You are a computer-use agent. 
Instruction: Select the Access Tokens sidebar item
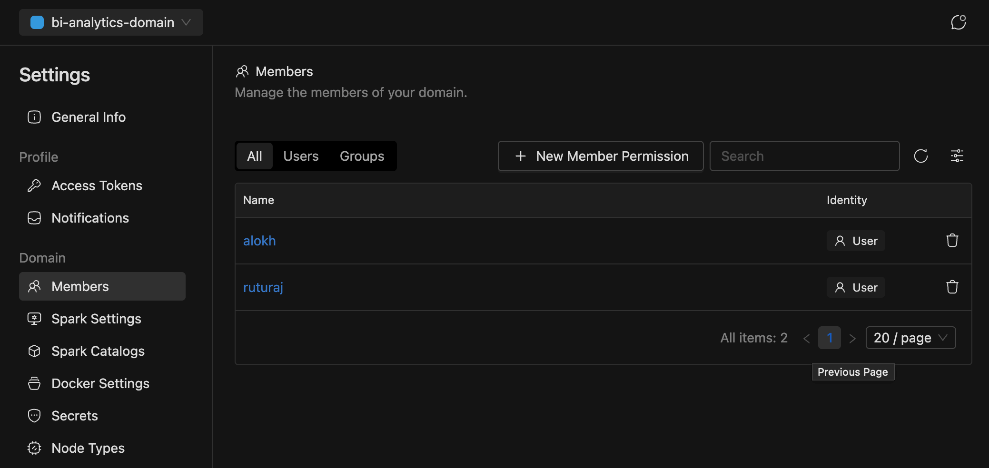(x=97, y=185)
